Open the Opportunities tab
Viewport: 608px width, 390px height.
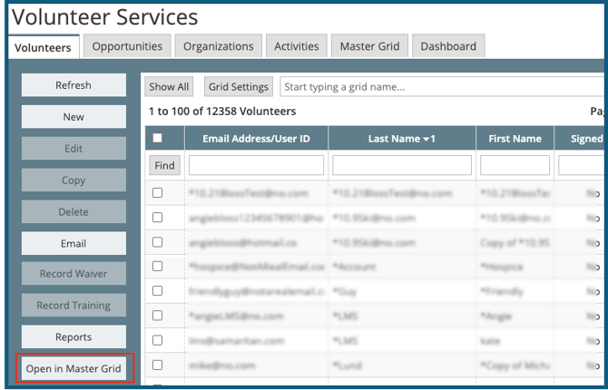click(x=127, y=46)
